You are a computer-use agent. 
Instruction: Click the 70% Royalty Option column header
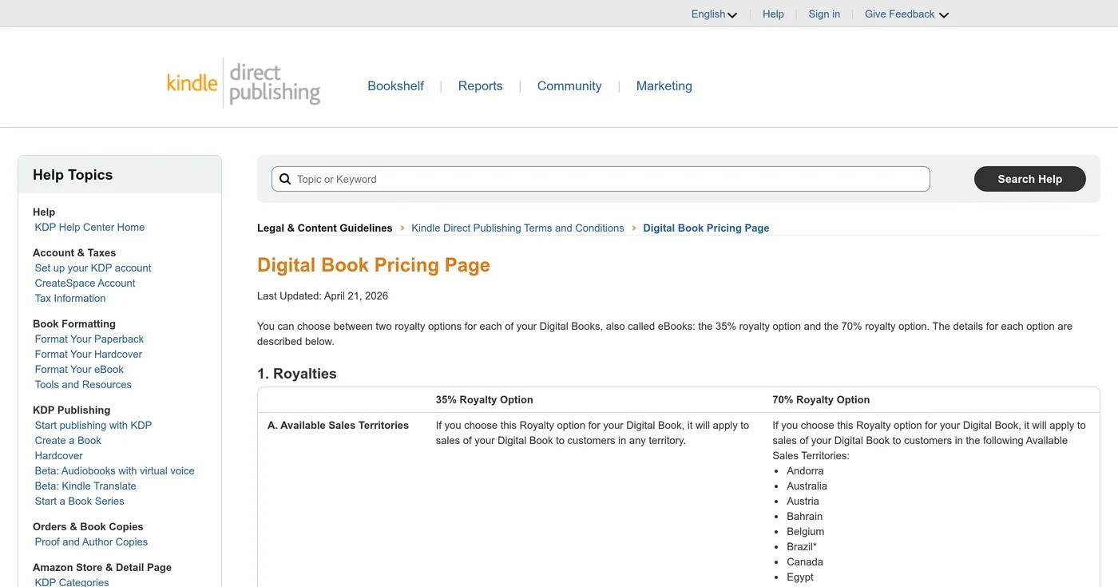coord(821,400)
